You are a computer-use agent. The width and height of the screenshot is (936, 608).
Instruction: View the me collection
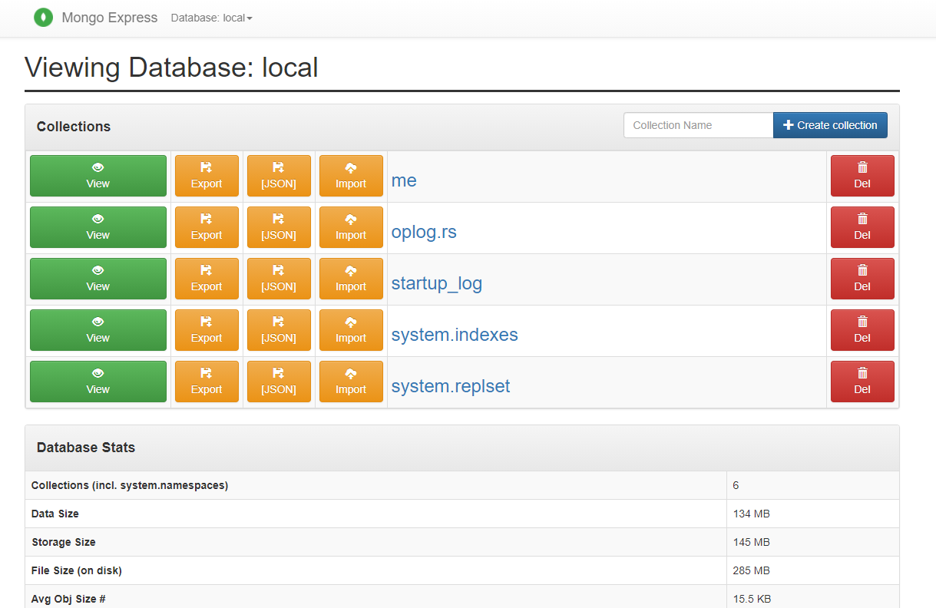[x=98, y=176]
